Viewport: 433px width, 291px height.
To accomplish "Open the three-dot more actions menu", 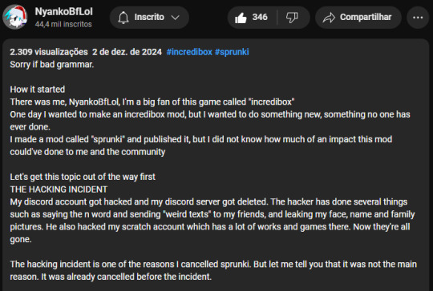I will [418, 18].
